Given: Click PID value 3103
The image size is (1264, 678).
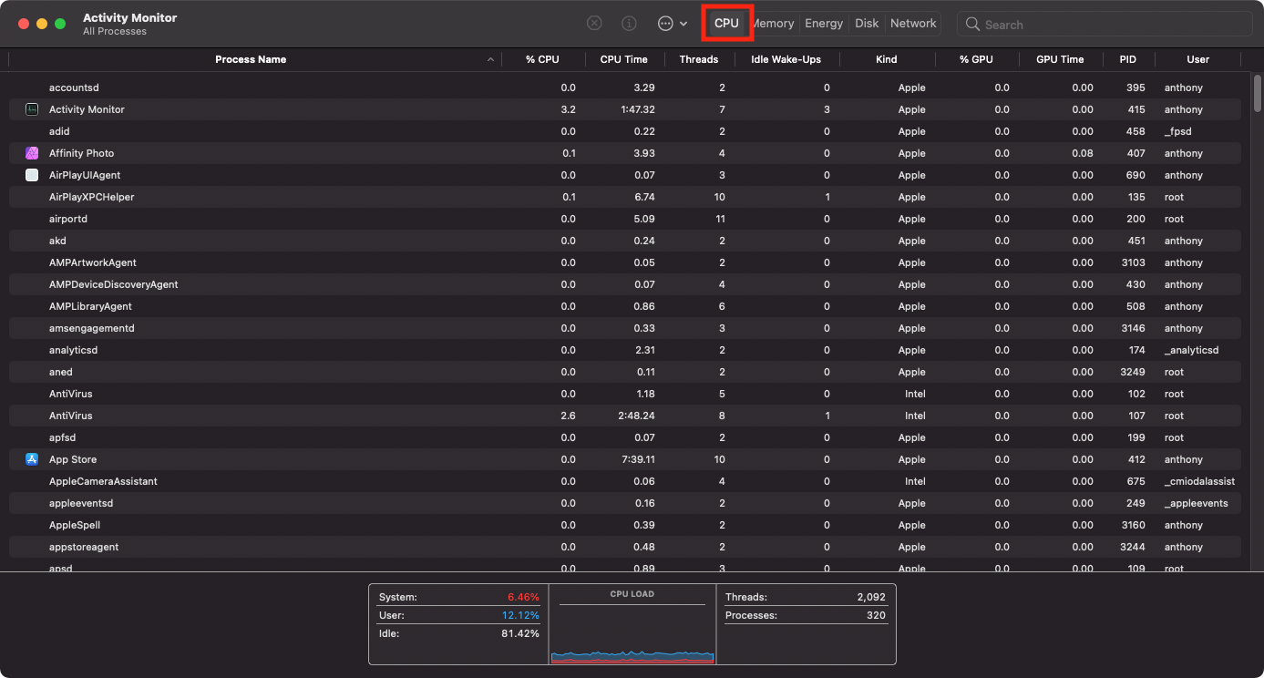Looking at the screenshot, I should coord(1133,262).
